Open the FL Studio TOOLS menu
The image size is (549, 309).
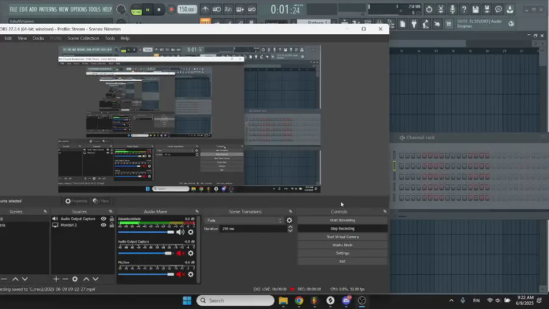click(x=94, y=9)
